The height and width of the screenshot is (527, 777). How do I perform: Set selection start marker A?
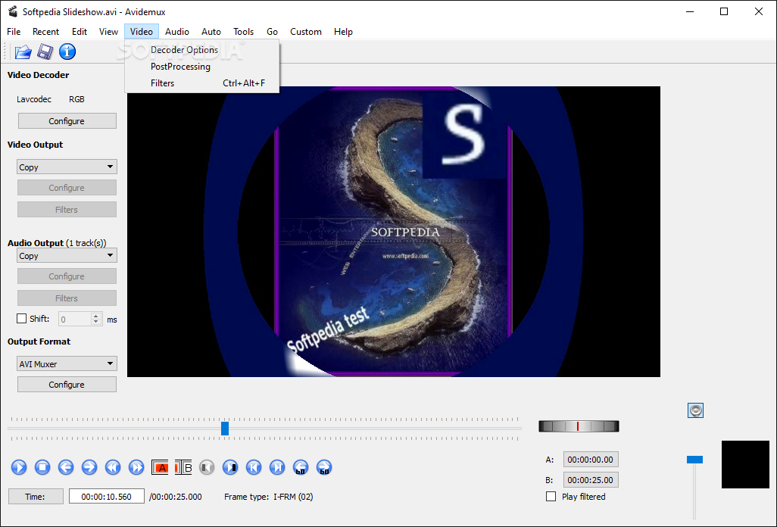click(x=160, y=467)
